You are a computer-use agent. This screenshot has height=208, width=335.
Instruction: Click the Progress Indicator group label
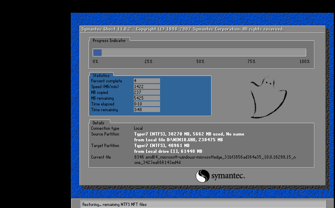109,41
